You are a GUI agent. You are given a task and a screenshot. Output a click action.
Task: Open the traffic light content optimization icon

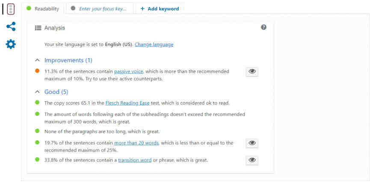click(x=11, y=9)
